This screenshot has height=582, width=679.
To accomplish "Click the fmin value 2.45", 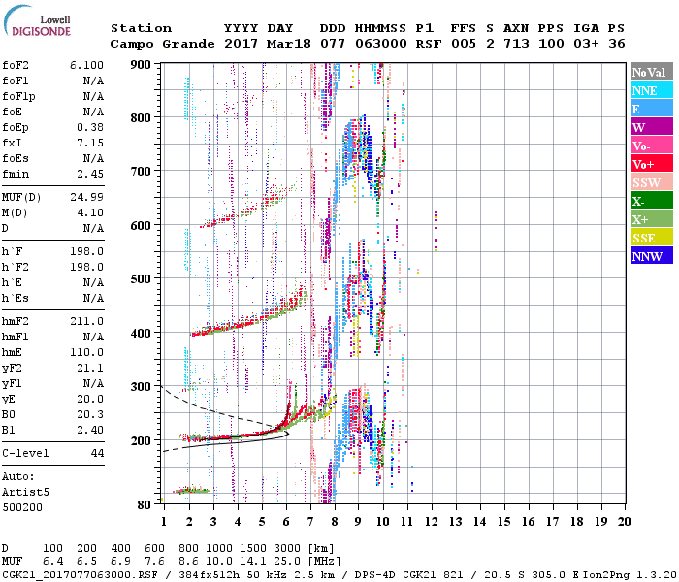I will click(90, 174).
